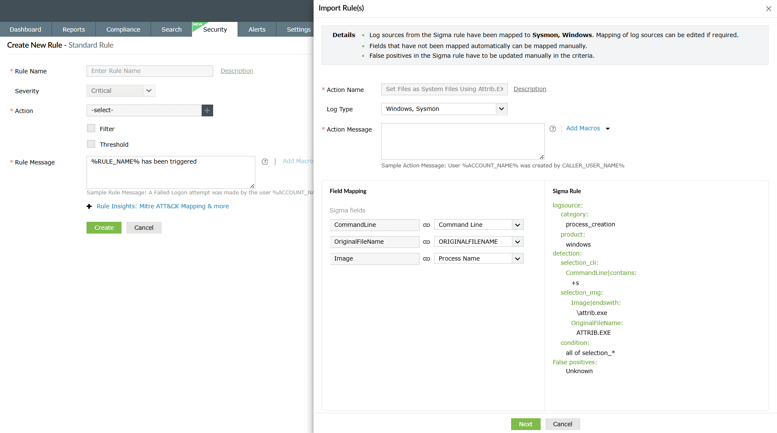Click the plus icon next to Action selector
The width and height of the screenshot is (777, 433).
click(x=207, y=110)
